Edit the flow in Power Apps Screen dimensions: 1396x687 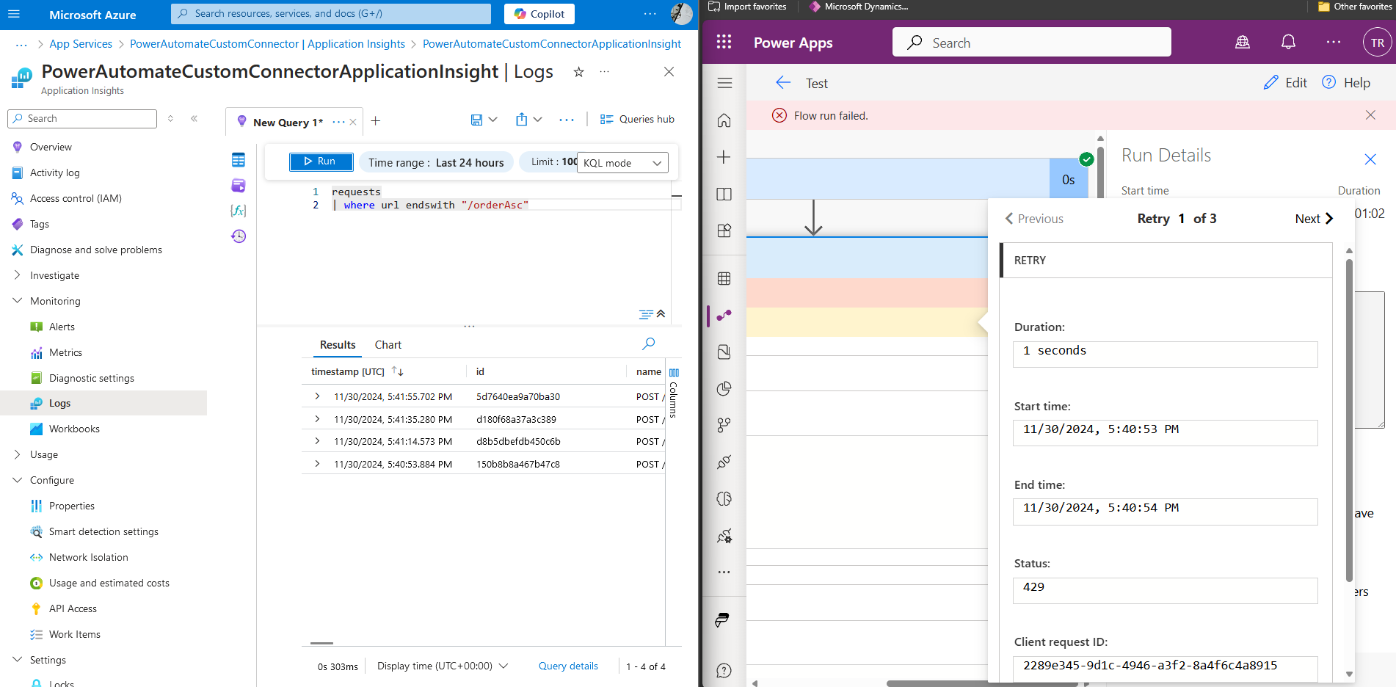[1285, 83]
